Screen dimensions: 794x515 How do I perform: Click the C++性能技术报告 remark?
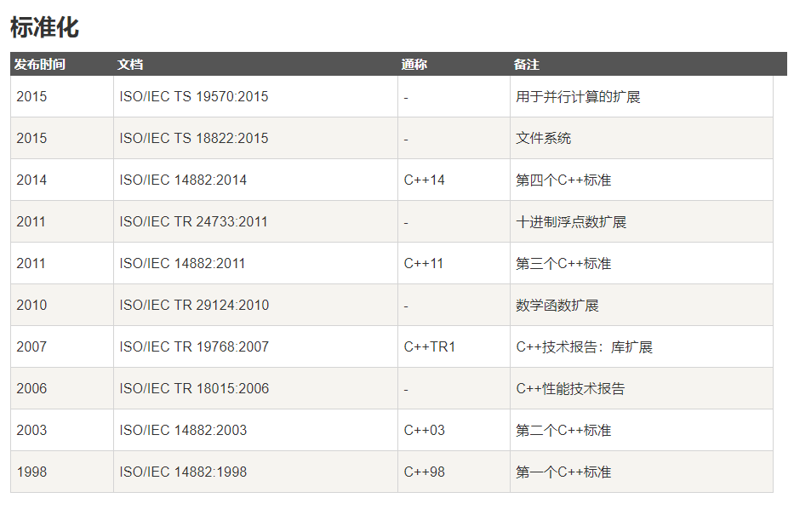pos(570,389)
